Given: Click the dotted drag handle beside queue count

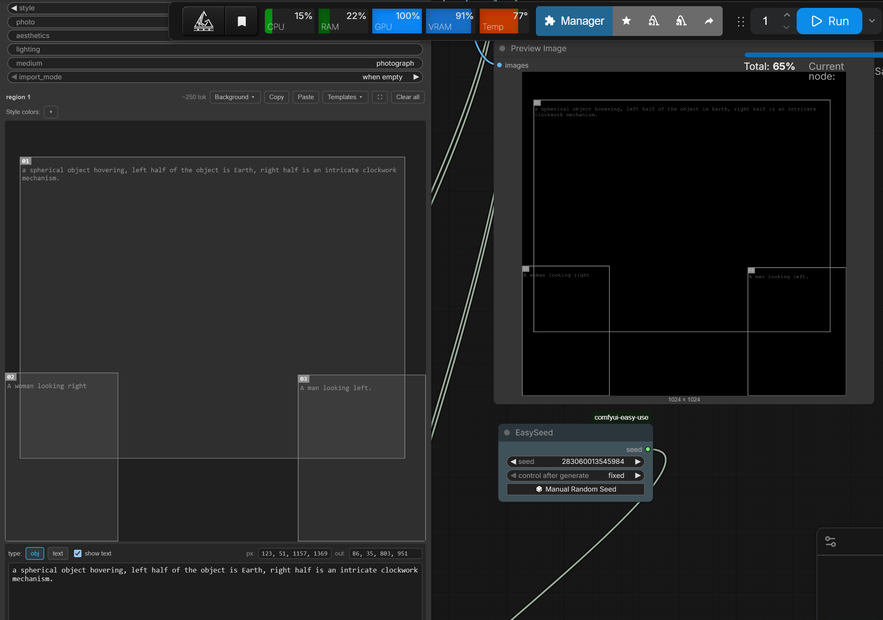Looking at the screenshot, I should 740,21.
